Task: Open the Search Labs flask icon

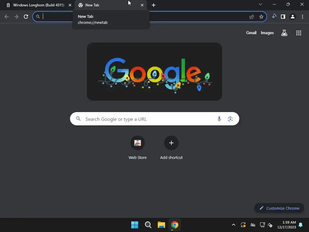Action: pyautogui.click(x=284, y=33)
